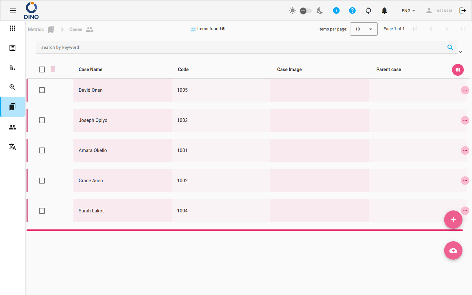Check the Sarah Lakot row checkbox
This screenshot has width=472, height=295.
(42, 211)
